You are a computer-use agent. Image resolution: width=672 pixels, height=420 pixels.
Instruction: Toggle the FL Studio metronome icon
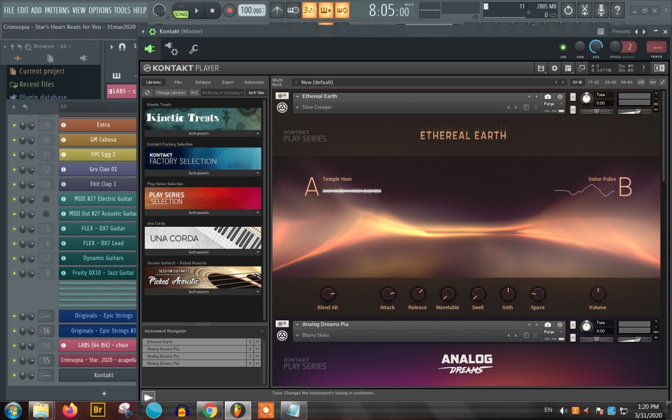click(277, 10)
